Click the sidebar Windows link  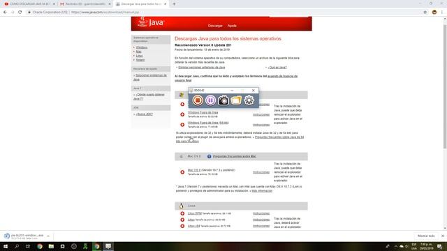click(142, 47)
